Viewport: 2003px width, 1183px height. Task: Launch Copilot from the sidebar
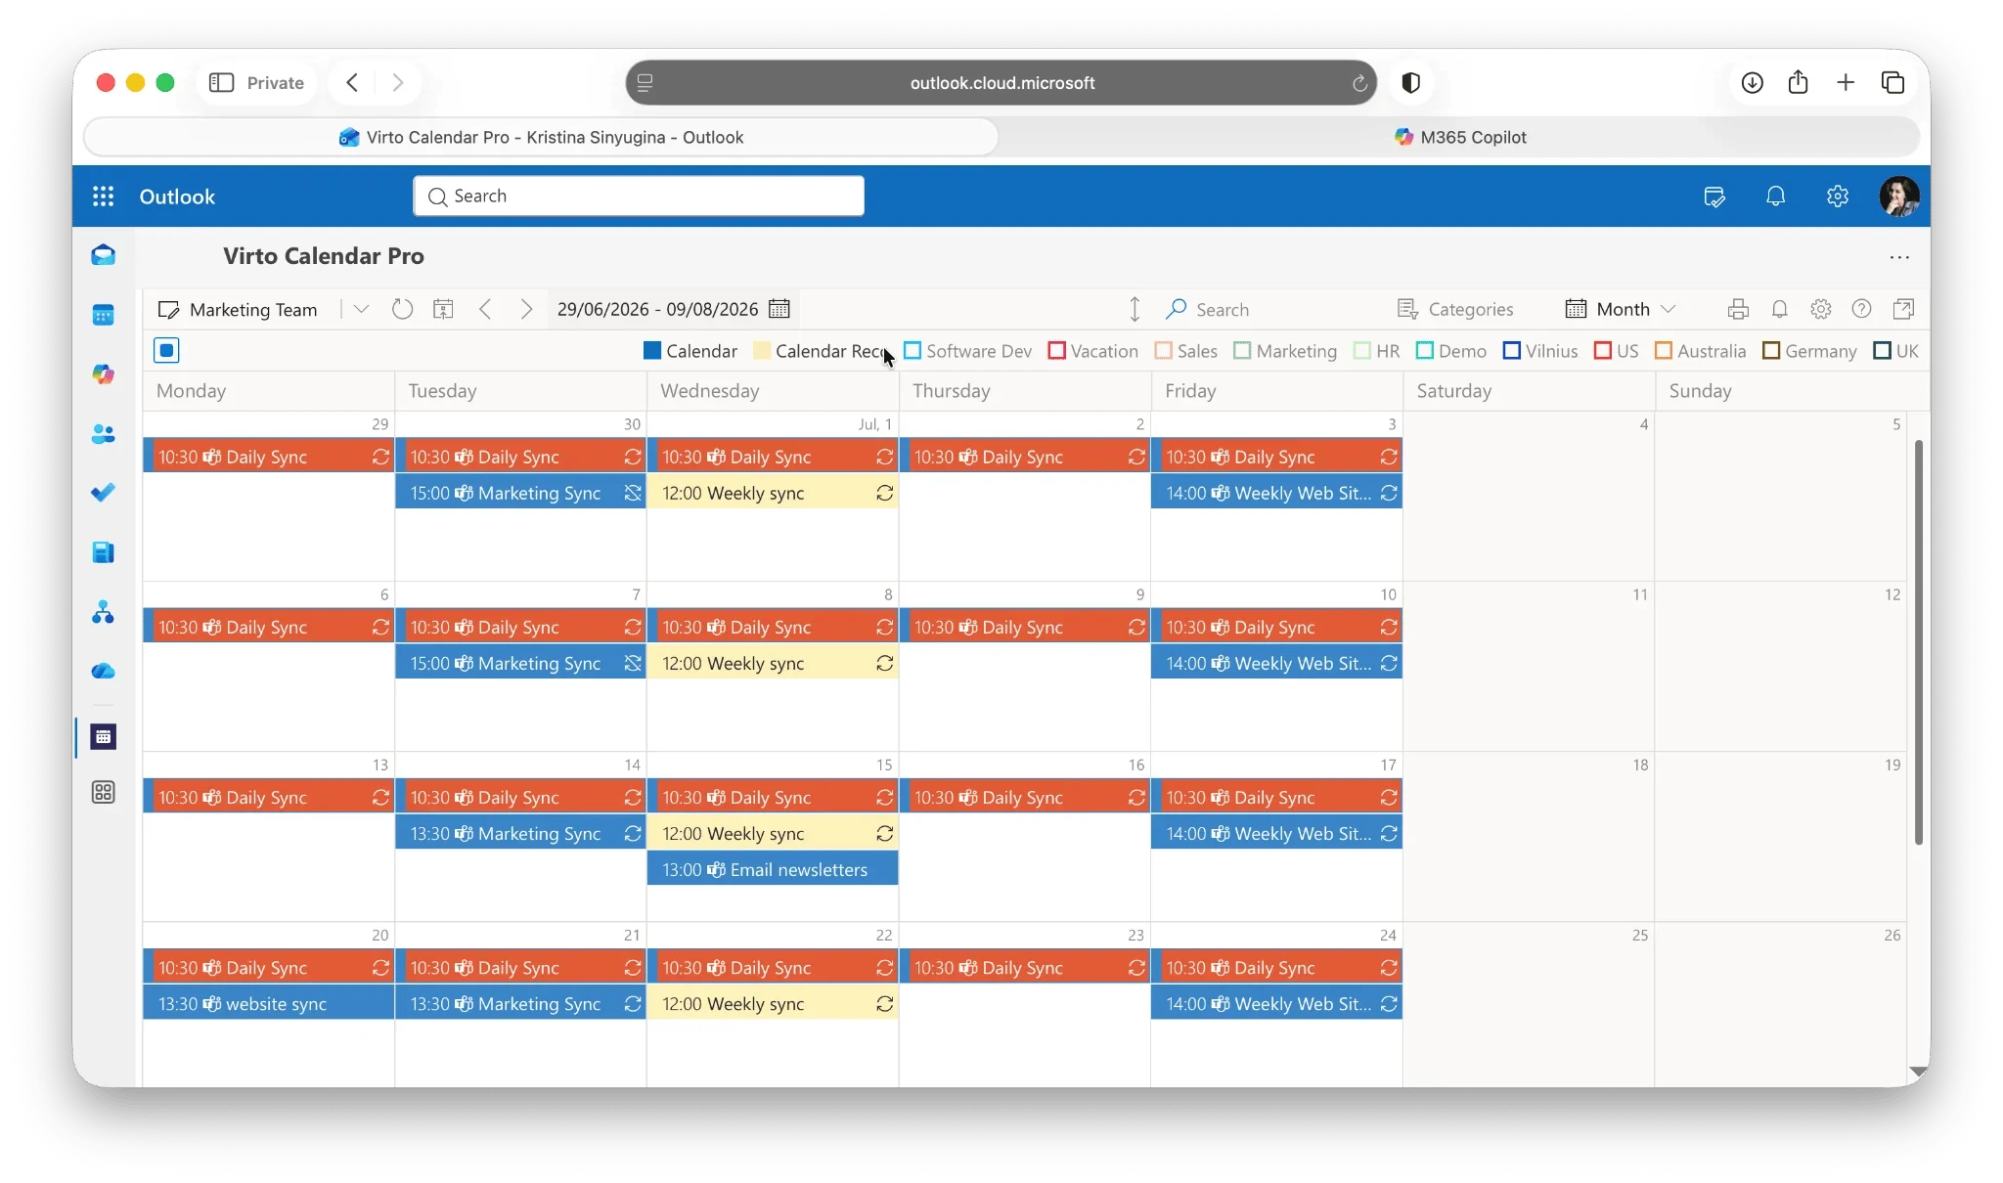pos(103,374)
